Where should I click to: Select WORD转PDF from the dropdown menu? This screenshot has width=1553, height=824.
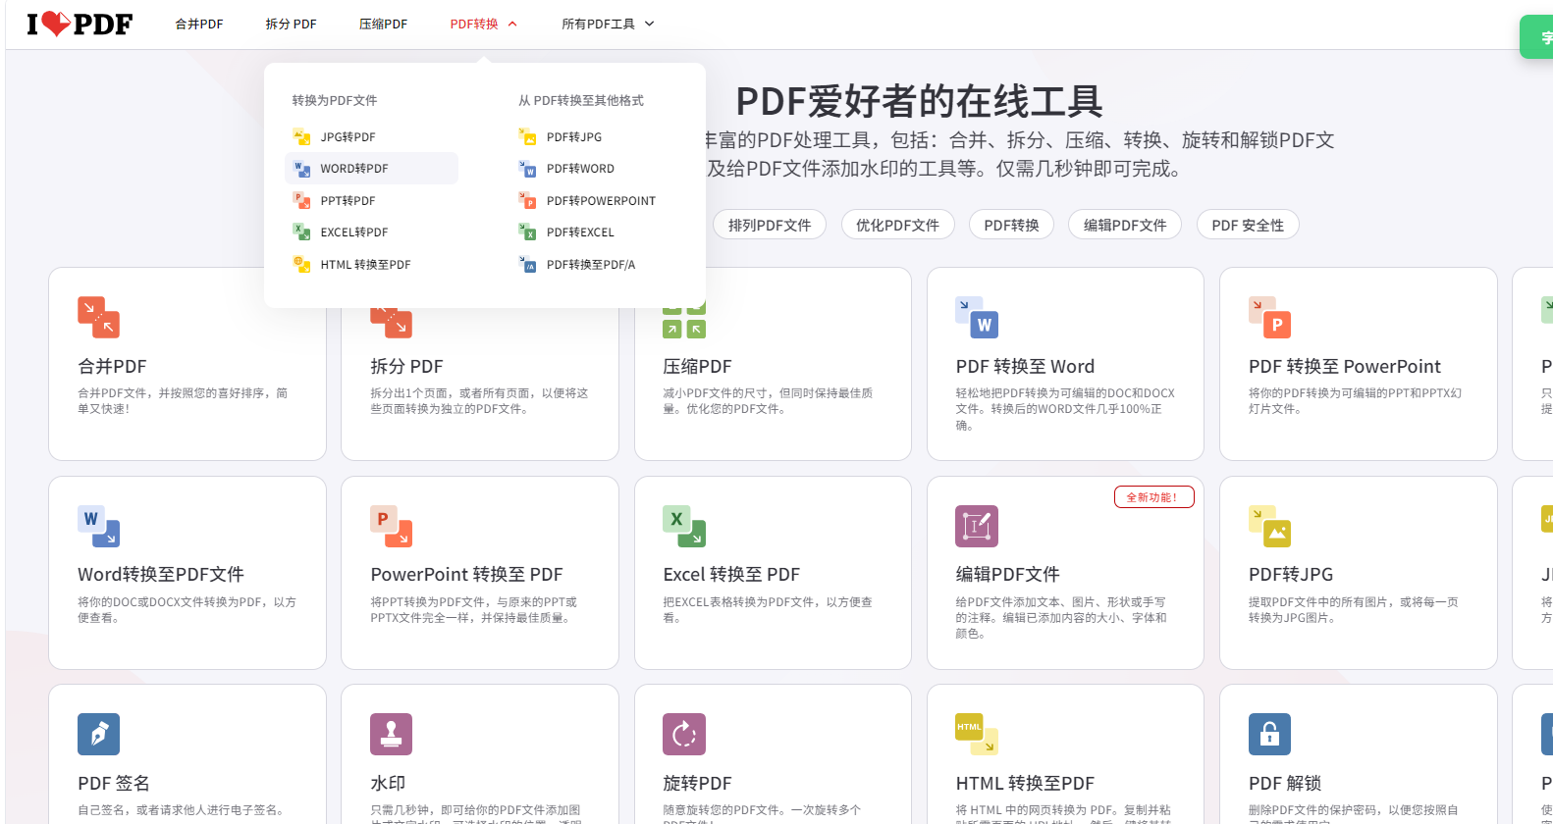[354, 169]
